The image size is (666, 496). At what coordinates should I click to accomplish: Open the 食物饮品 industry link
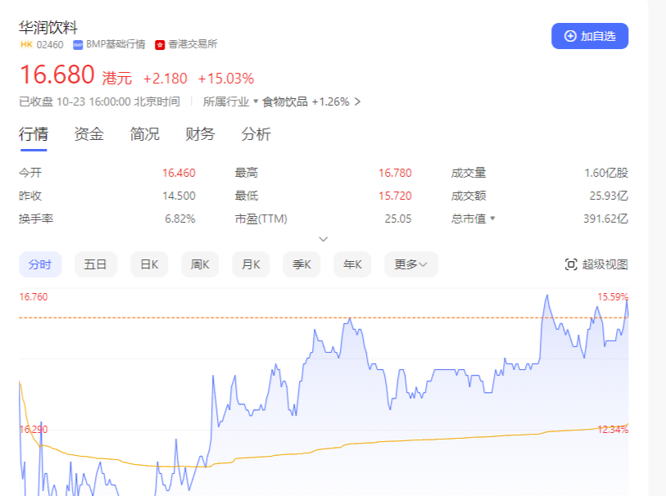point(284,101)
